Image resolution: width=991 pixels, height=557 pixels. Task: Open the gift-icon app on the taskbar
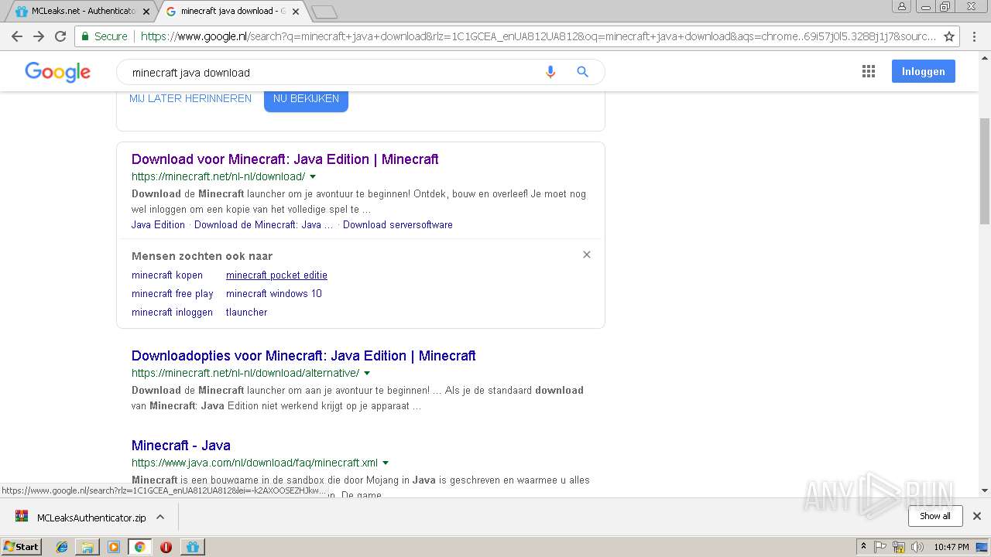pos(192,547)
